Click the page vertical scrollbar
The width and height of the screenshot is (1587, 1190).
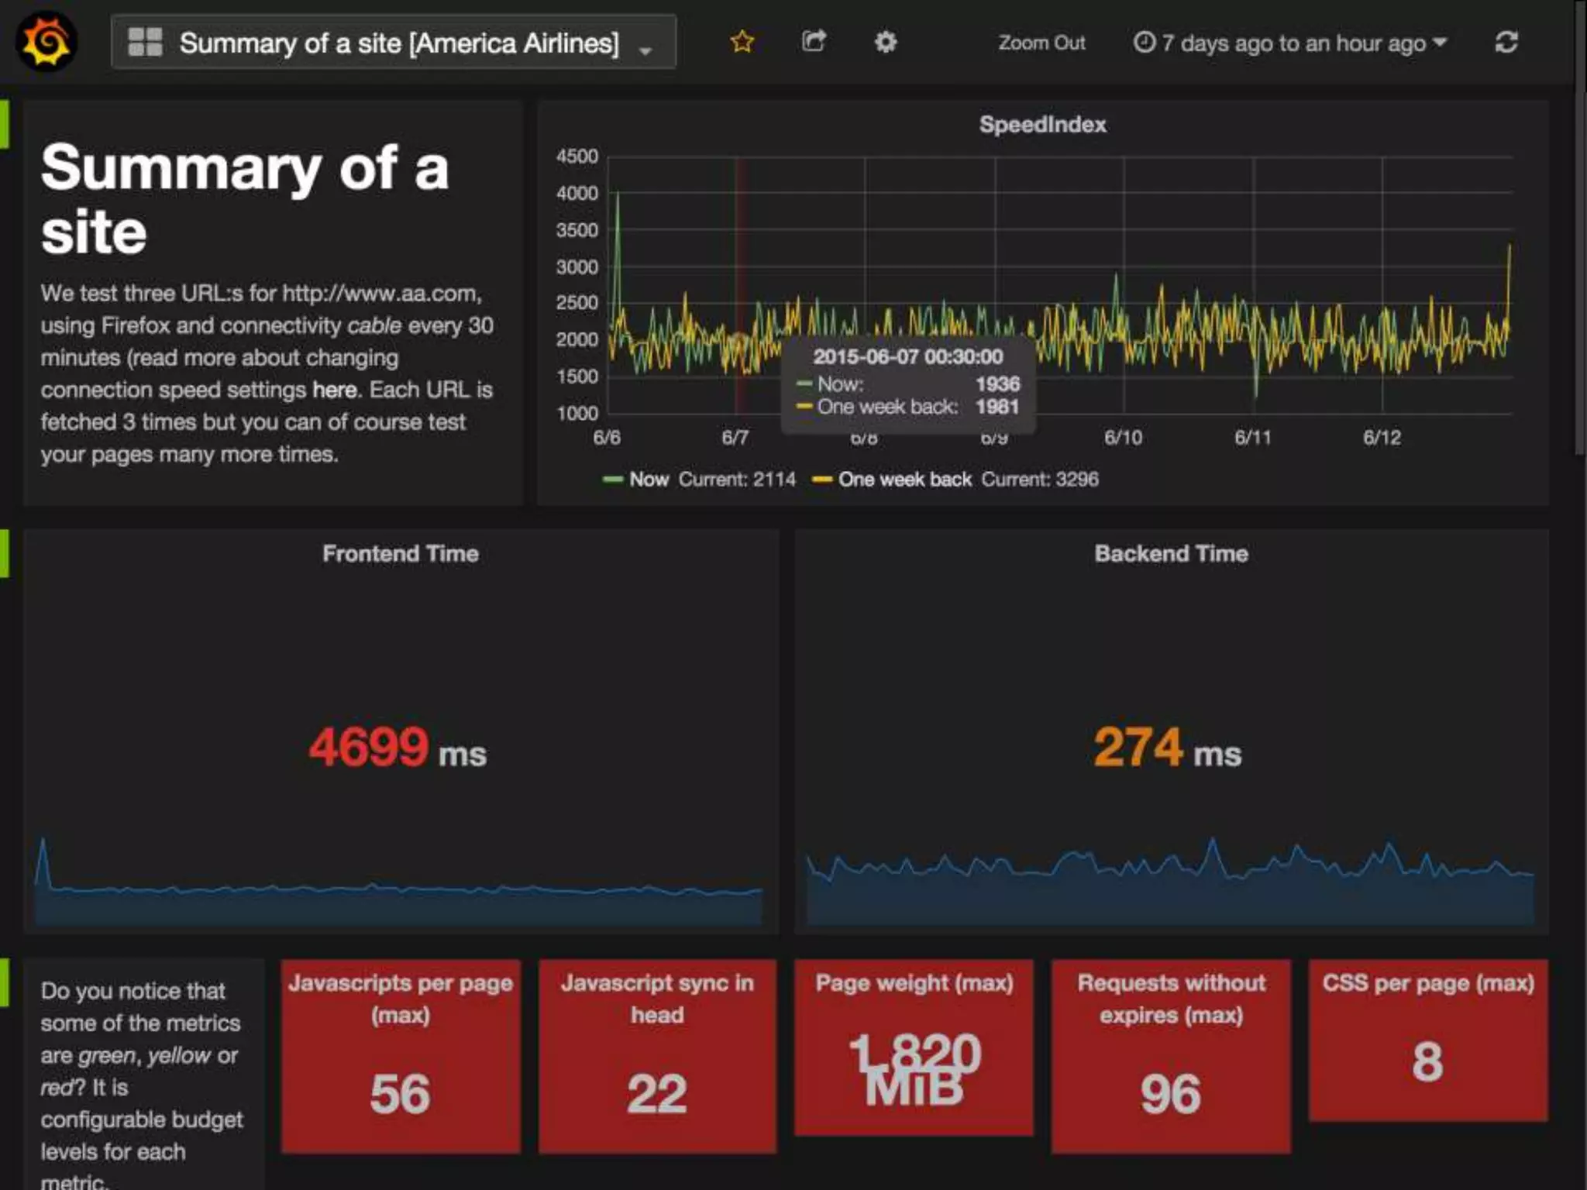pyautogui.click(x=1579, y=232)
